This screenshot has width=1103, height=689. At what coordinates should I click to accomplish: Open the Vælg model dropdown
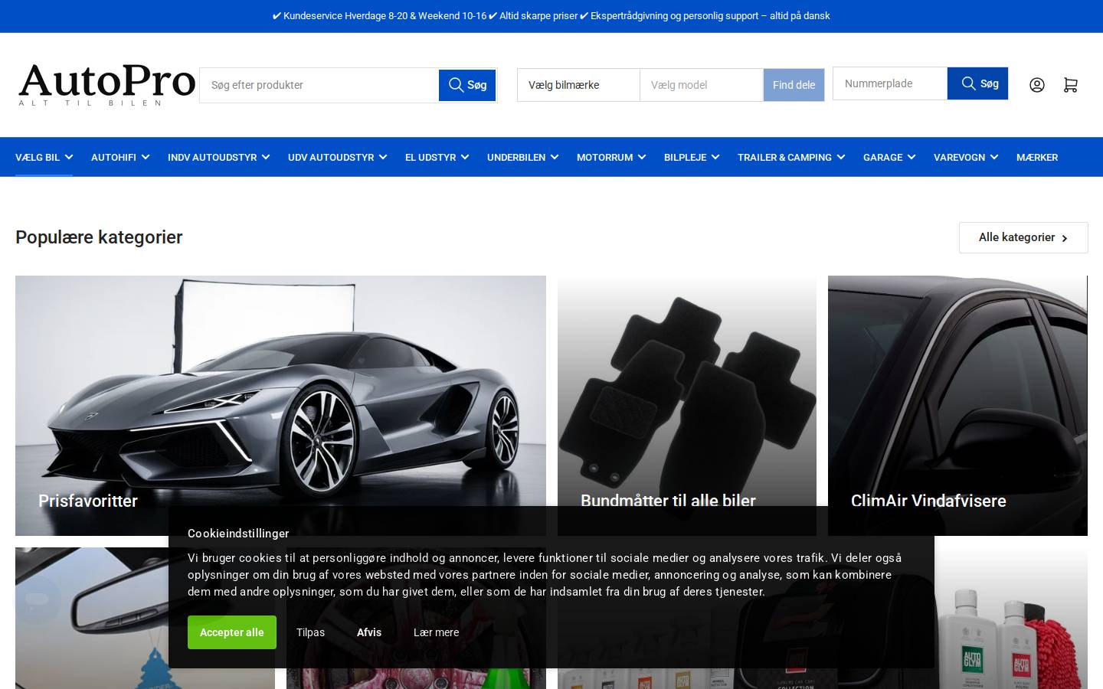[x=702, y=85]
